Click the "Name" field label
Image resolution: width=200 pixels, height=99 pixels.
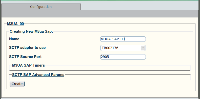14,39
